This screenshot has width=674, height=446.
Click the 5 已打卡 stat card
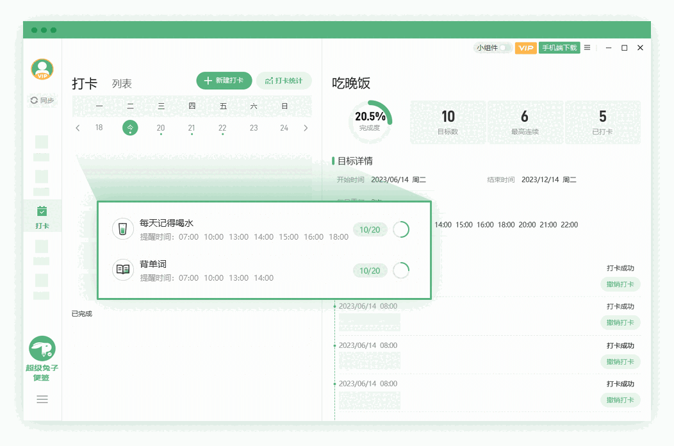(x=603, y=122)
